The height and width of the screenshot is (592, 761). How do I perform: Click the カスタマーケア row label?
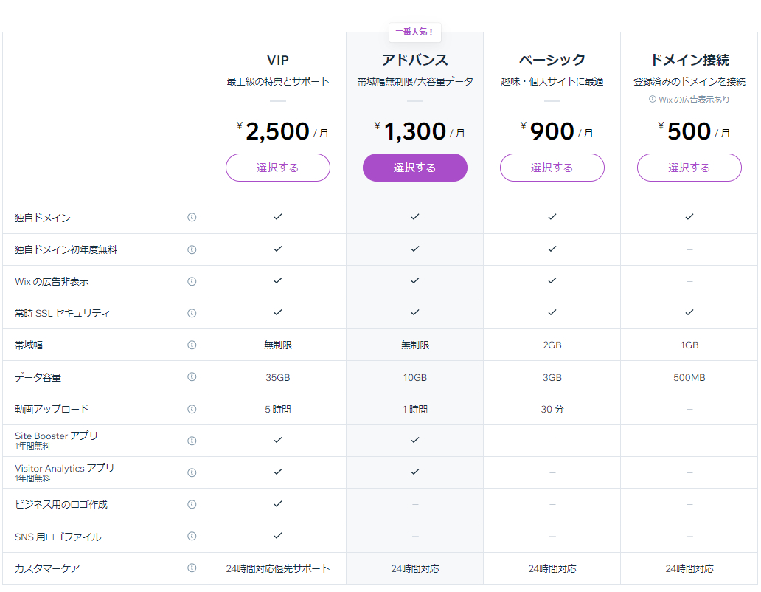47,568
